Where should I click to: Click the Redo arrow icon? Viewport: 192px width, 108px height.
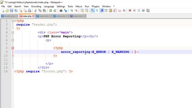[55, 11]
